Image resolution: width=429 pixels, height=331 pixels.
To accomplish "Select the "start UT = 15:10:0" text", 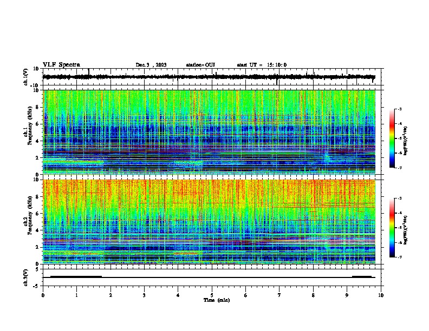I will coord(262,65).
